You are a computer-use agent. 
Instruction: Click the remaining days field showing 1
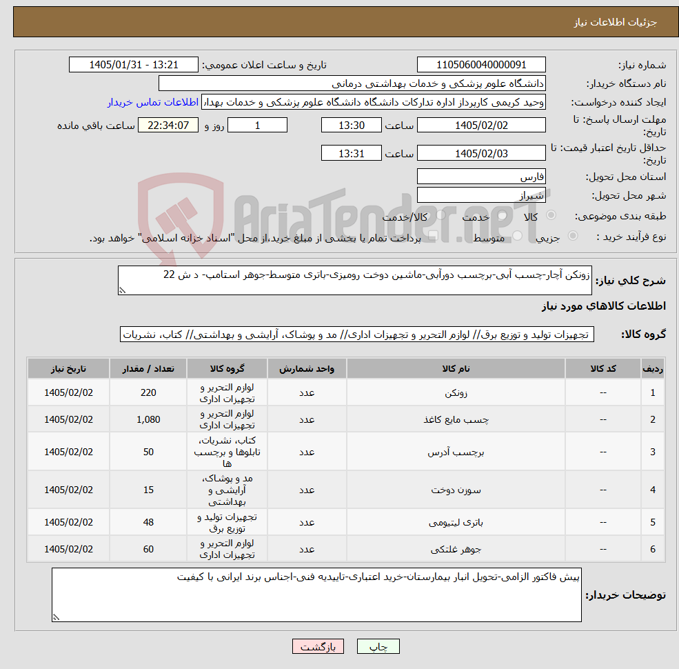tap(257, 126)
